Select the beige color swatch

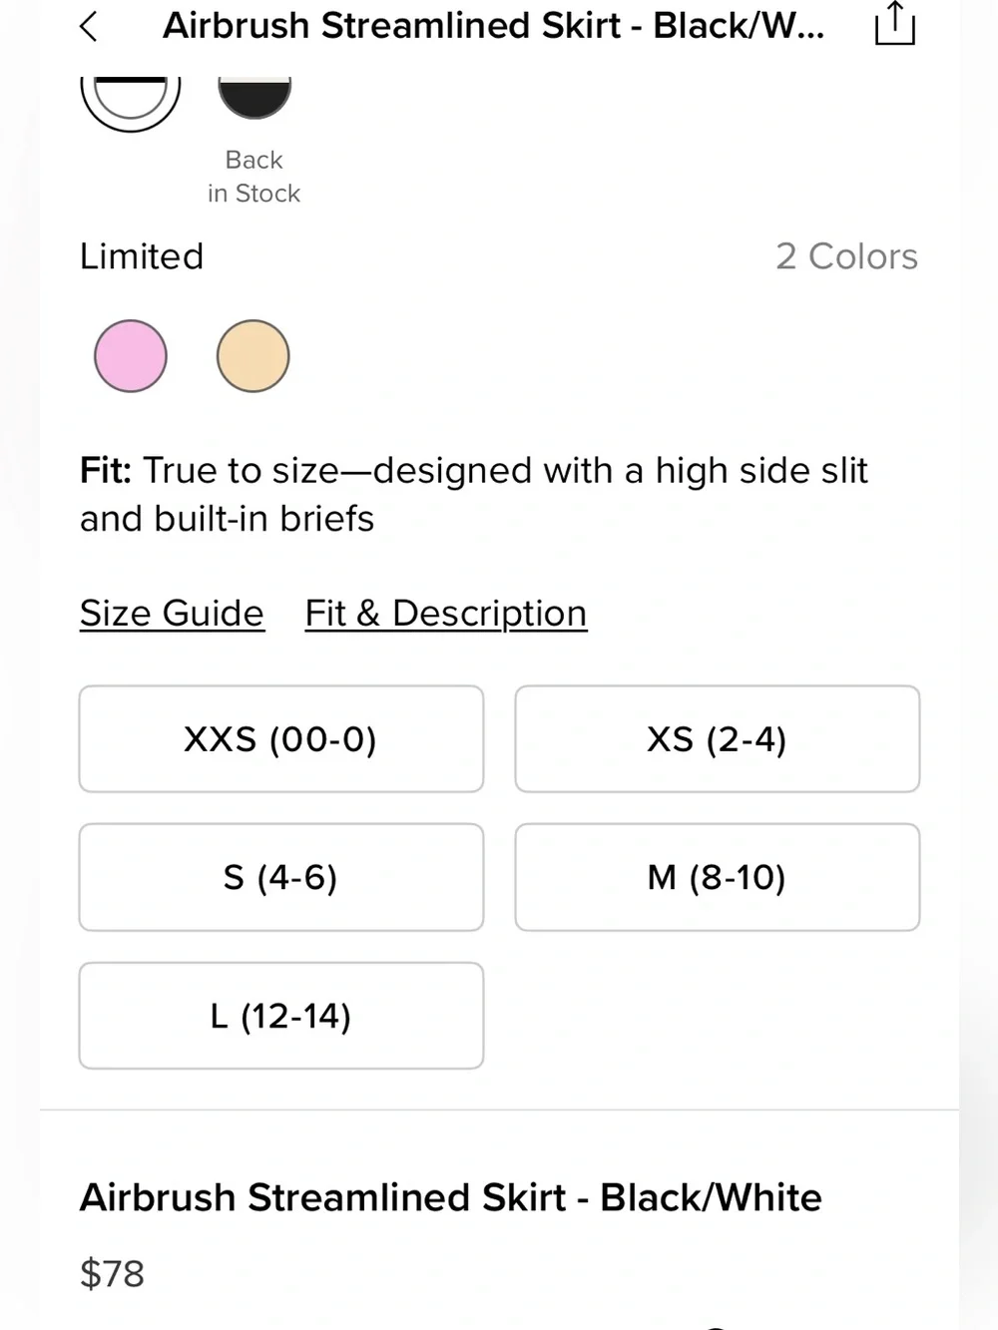click(253, 356)
